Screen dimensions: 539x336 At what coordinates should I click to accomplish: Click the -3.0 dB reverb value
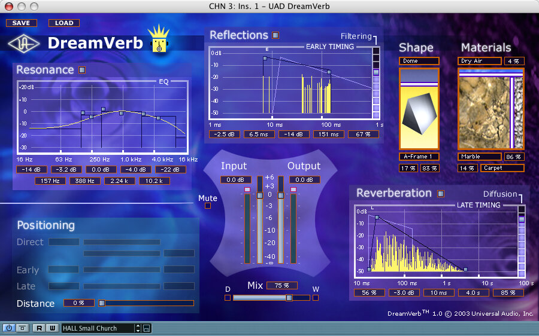click(404, 293)
